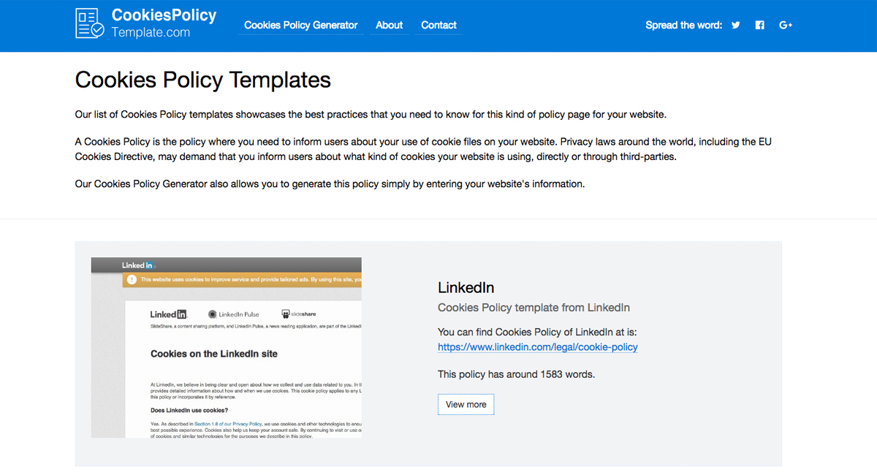The width and height of the screenshot is (877, 475).
Task: Click 'Cookies Policy template from LinkedIn' subtitle
Action: (534, 308)
